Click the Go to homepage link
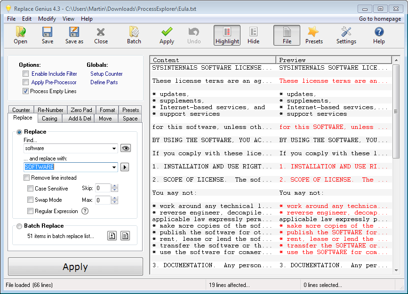The image size is (408, 294). point(380,19)
